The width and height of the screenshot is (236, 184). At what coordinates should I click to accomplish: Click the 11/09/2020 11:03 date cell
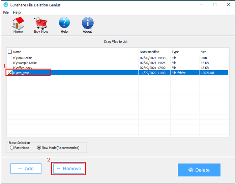[153, 73]
